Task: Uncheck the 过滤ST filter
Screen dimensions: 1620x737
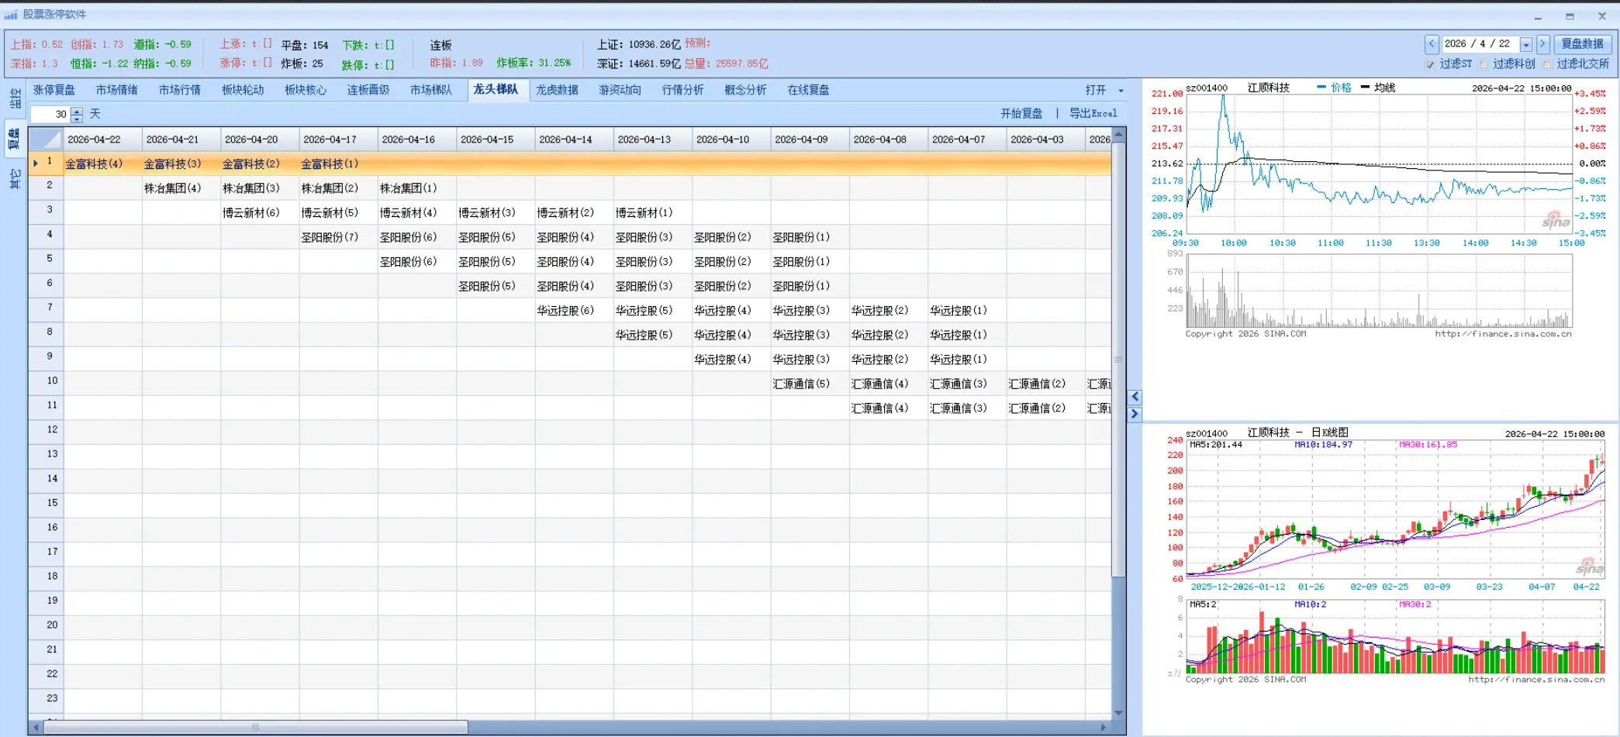Action: coord(1430,64)
